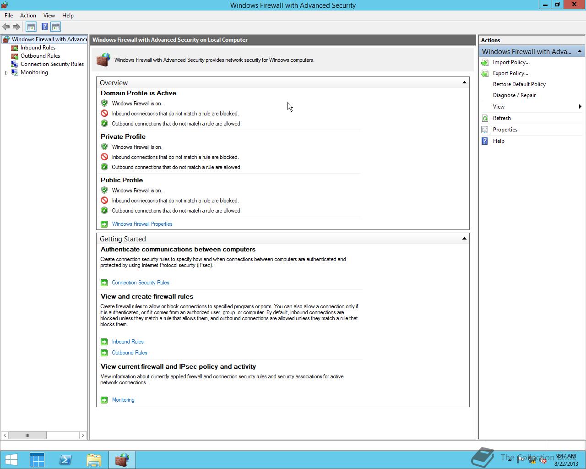Expand the Monitoring tree node

click(6, 73)
